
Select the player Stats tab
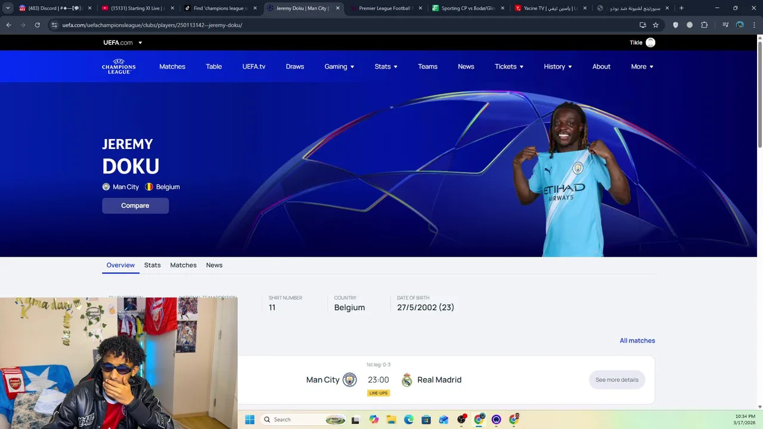153,265
